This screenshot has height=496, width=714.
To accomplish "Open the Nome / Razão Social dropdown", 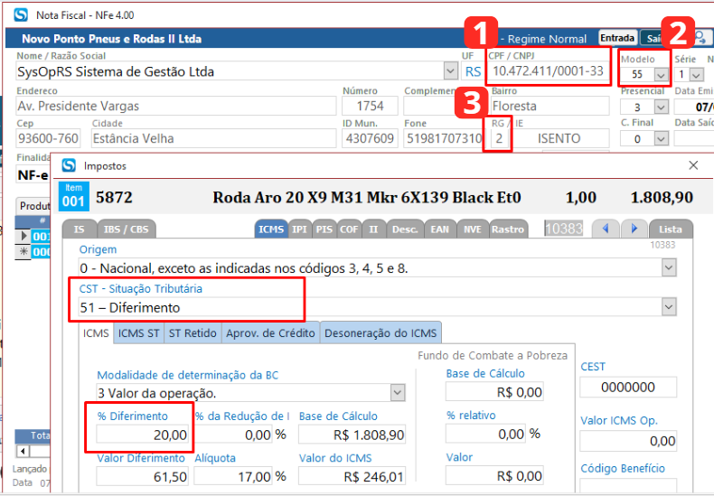I will [451, 72].
